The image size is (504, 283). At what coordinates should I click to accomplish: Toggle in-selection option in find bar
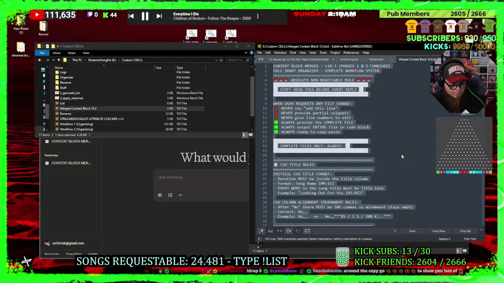(x=298, y=231)
